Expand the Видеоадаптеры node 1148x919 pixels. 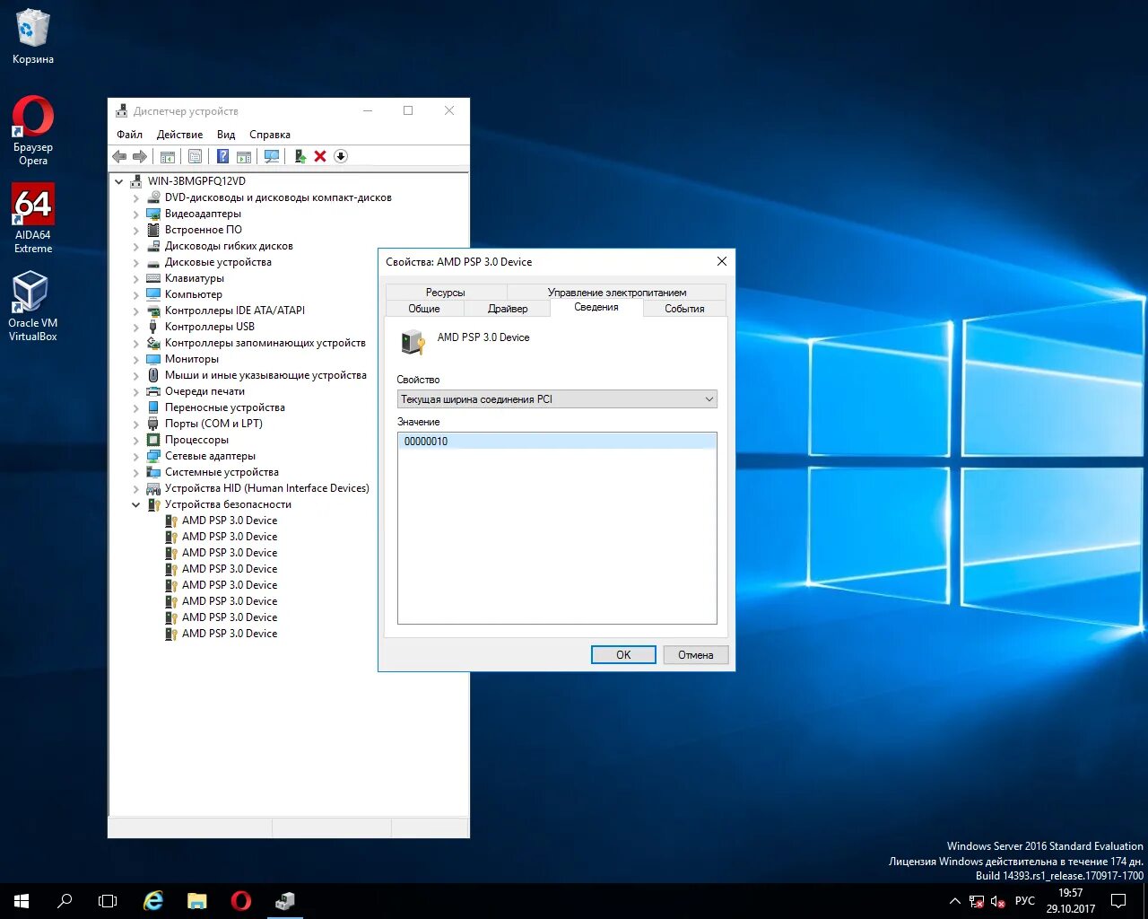136,214
